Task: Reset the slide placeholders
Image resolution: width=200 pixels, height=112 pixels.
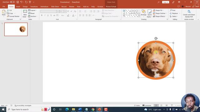Action: tap(31, 13)
